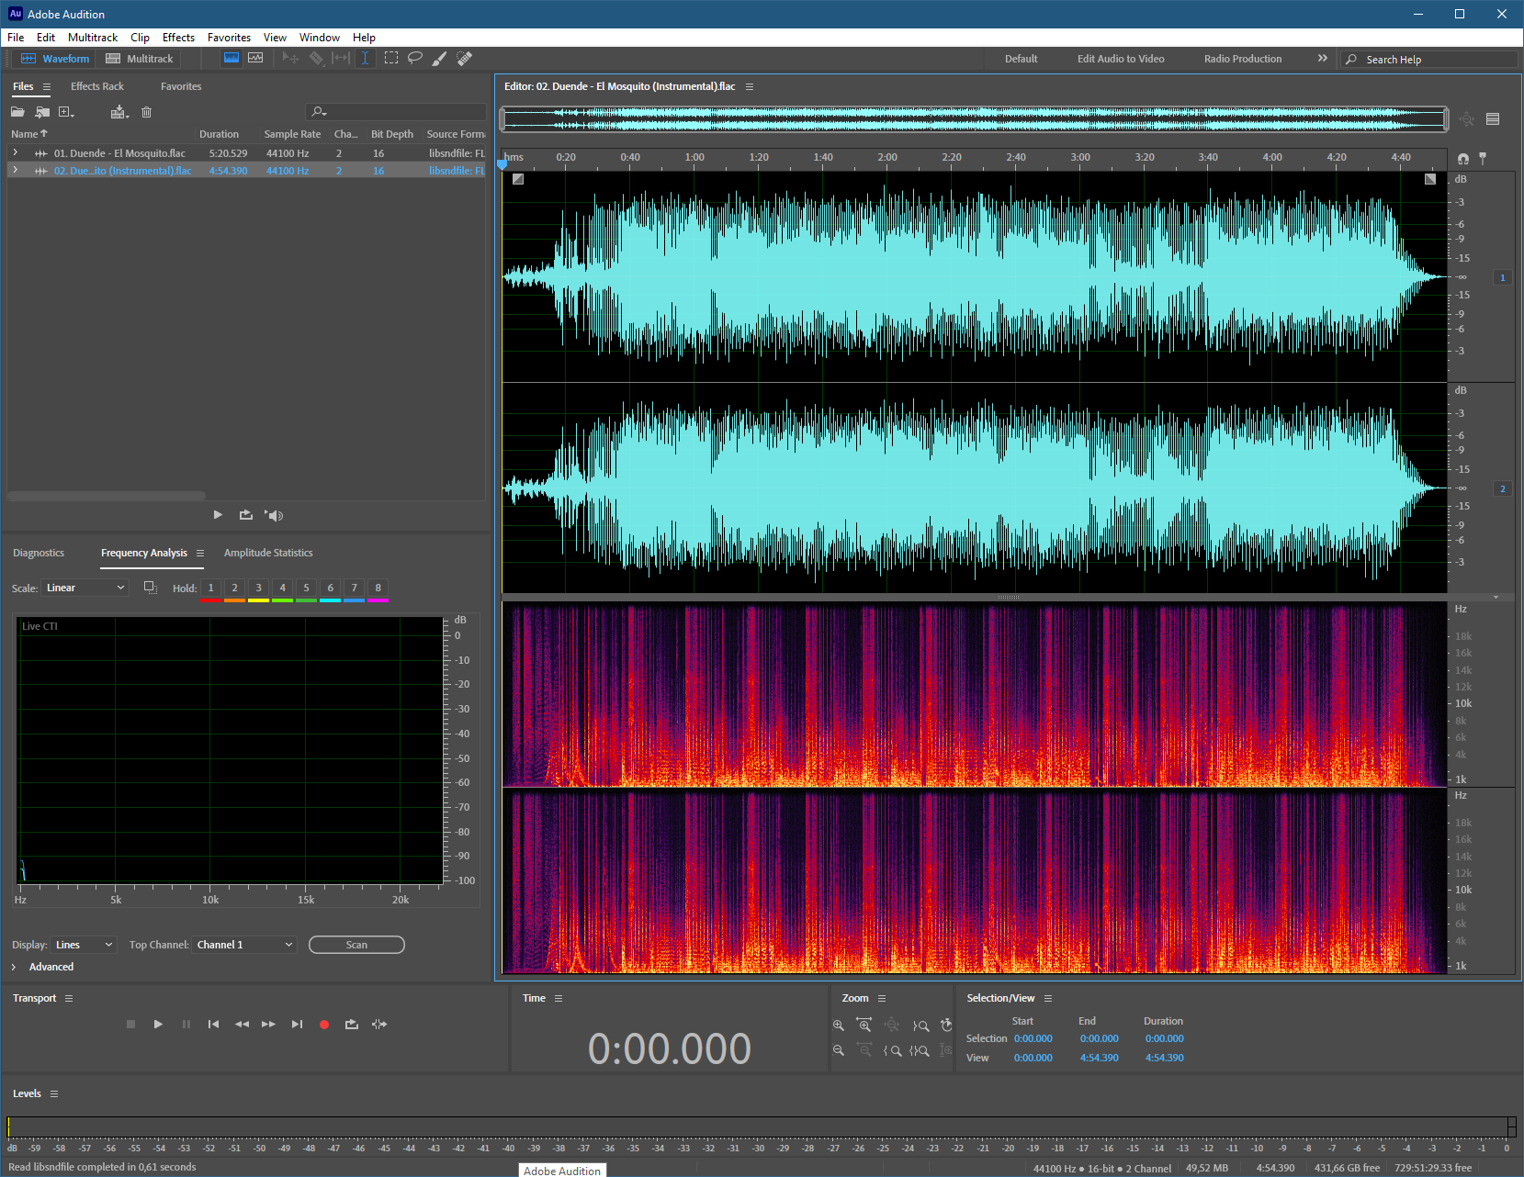
Task: Toggle Show Spectral Pitch Display
Action: [255, 58]
